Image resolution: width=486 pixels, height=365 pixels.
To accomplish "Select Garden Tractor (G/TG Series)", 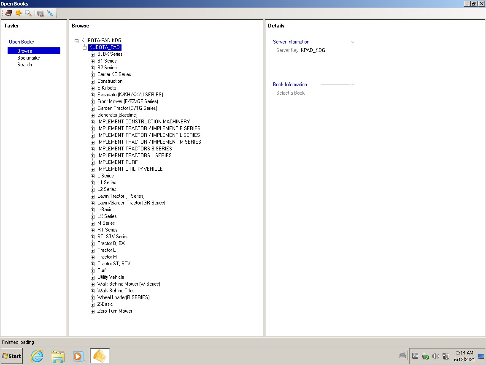I will coord(127,108).
